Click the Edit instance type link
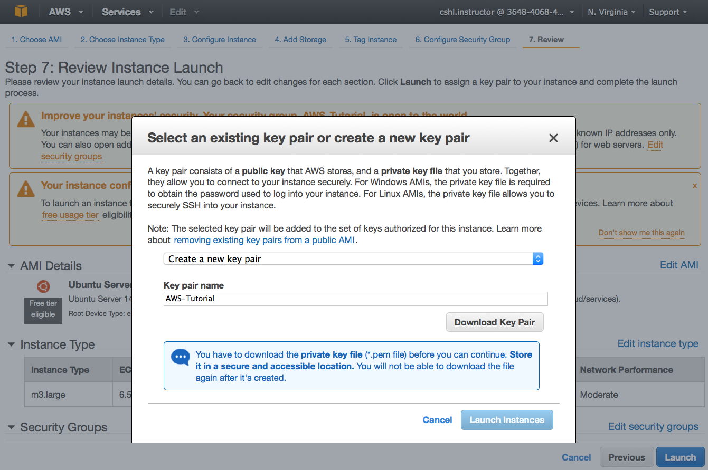Image resolution: width=708 pixels, height=470 pixels. coord(658,343)
